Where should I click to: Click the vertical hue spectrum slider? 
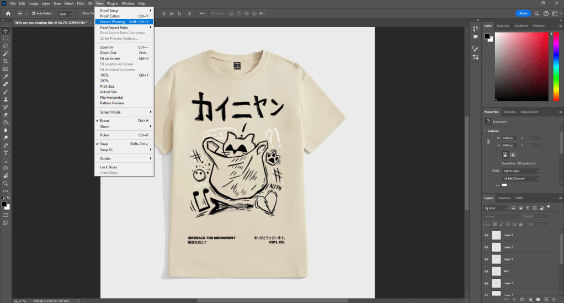[556, 66]
